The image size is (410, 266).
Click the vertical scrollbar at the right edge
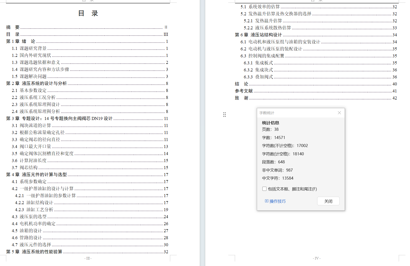408,125
